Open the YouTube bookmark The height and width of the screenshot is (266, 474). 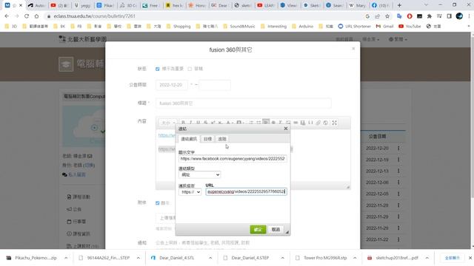point(410,27)
